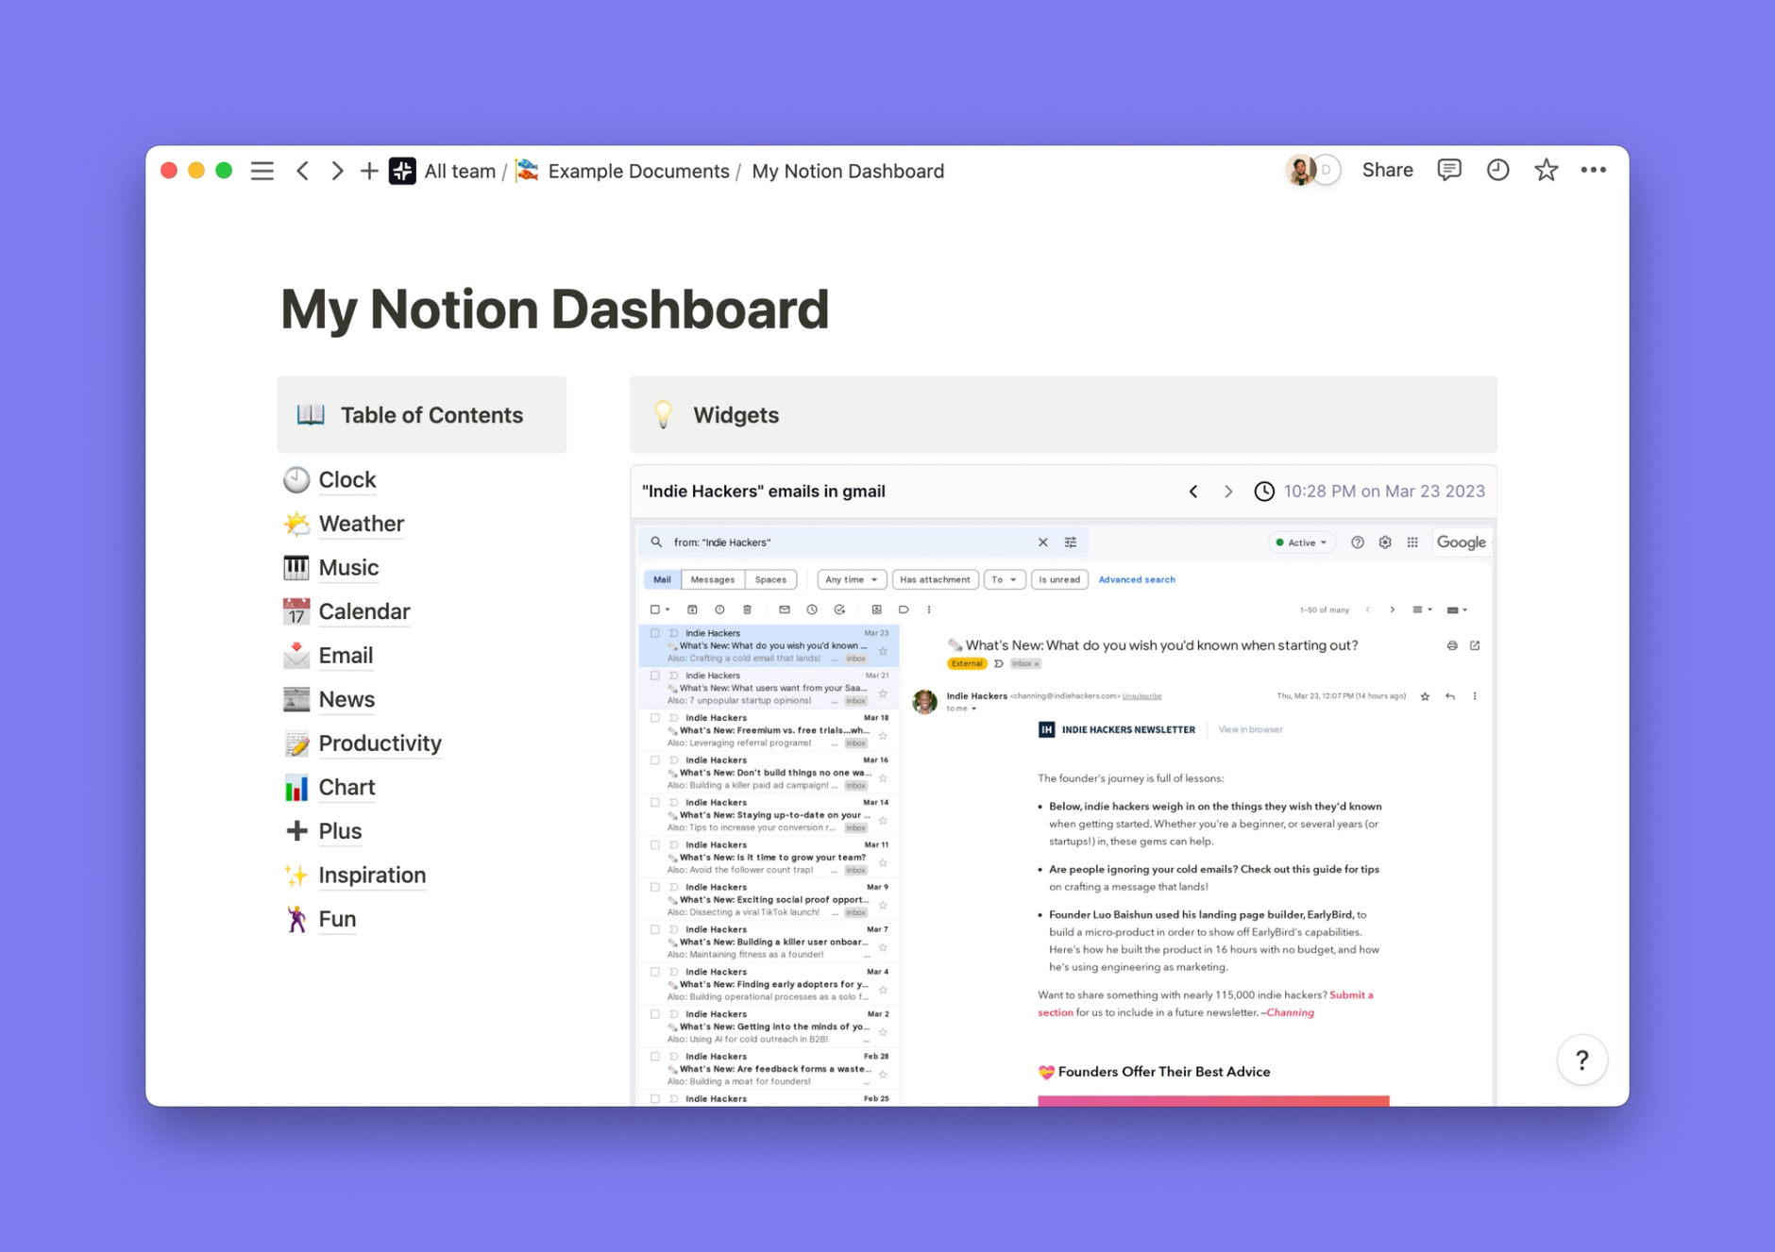Select the Spaces tab
This screenshot has width=1775, height=1252.
[770, 579]
